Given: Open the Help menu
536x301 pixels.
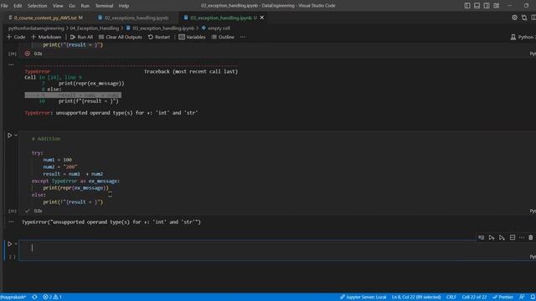Looking at the screenshot, I should [x=124, y=6].
